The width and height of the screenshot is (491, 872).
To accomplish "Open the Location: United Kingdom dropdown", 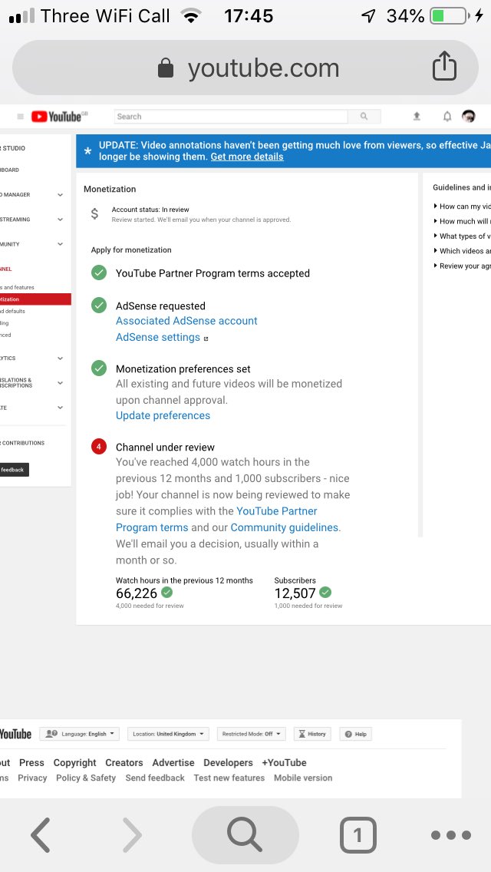I will pyautogui.click(x=169, y=734).
